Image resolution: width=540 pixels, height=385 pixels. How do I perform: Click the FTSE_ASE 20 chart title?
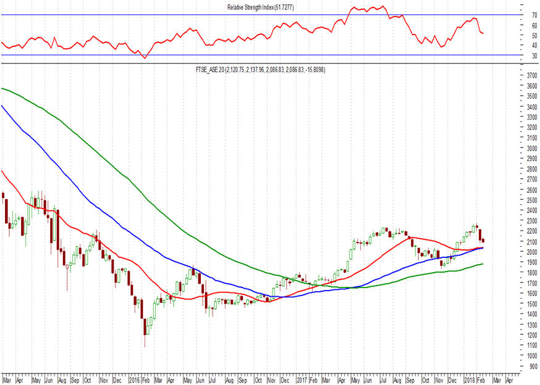[x=260, y=70]
